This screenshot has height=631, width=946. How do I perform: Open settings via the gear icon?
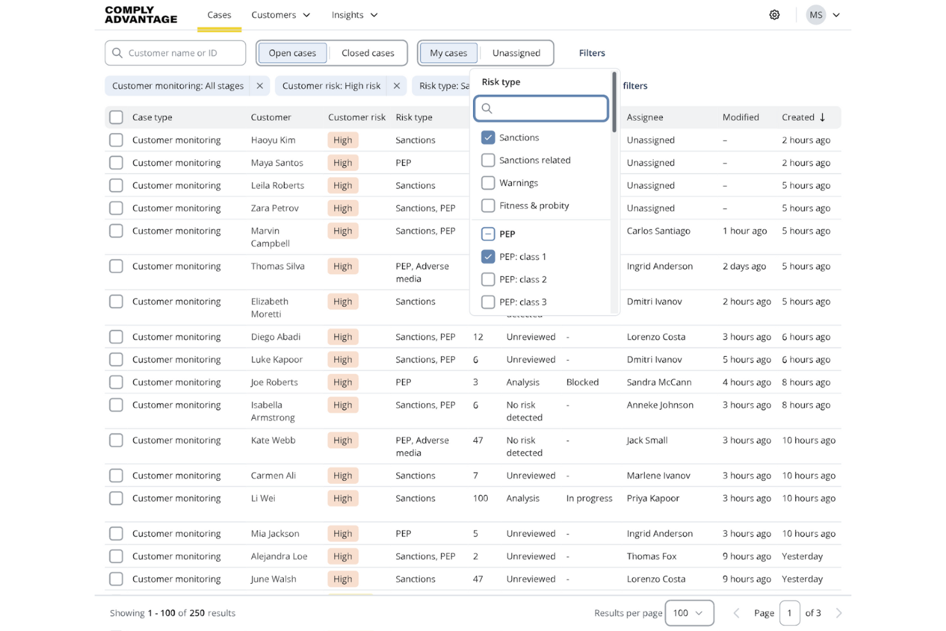click(x=774, y=15)
